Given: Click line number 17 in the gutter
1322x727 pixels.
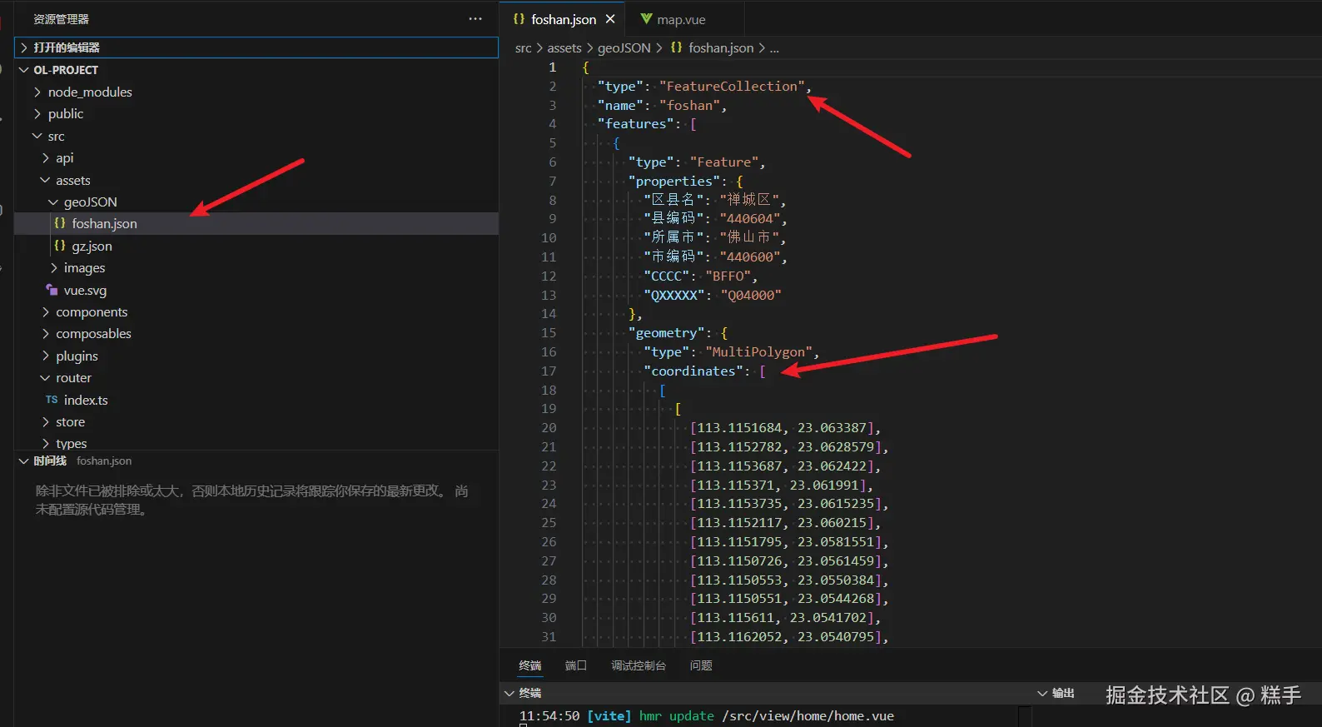Looking at the screenshot, I should tap(549, 371).
